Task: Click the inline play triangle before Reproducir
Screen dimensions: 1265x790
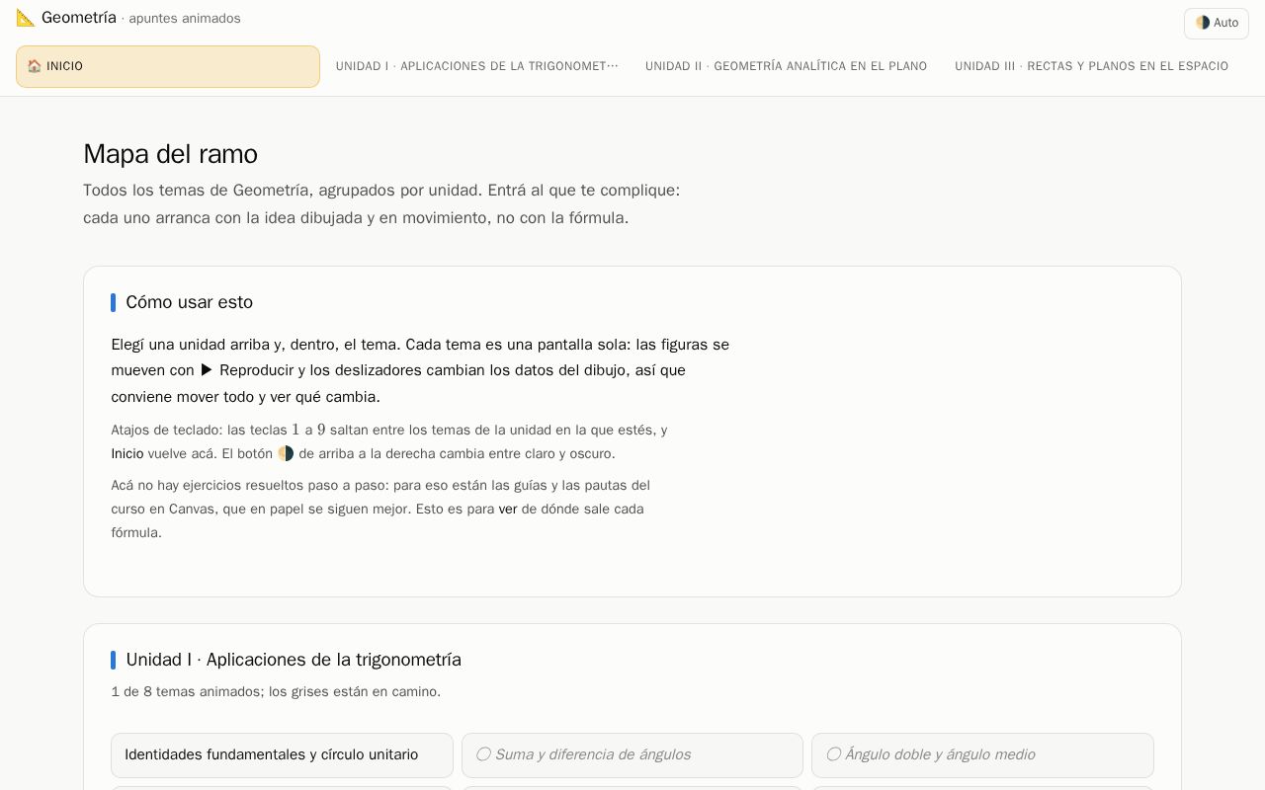Action: coord(207,370)
